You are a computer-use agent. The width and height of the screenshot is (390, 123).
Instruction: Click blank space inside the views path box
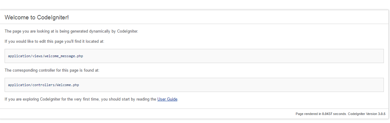[x=234, y=56]
